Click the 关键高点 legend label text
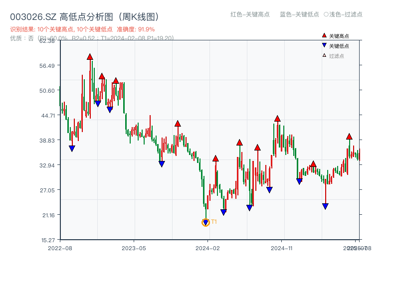The image size is (399, 299). coord(339,36)
